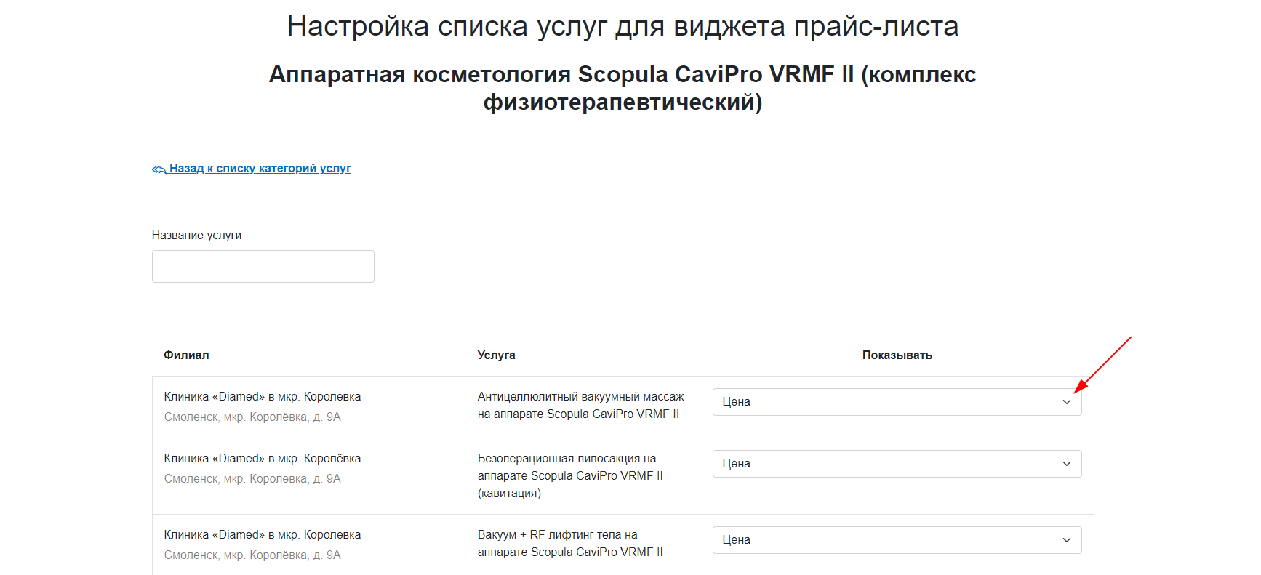
Task: Click the Филиал column header
Action: pyautogui.click(x=186, y=355)
